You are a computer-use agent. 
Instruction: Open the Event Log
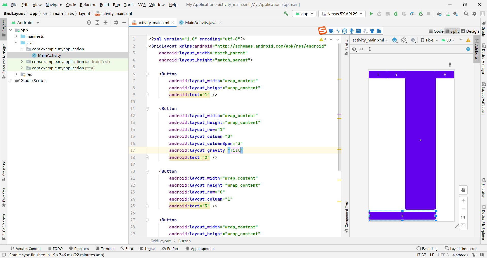pyautogui.click(x=429, y=248)
